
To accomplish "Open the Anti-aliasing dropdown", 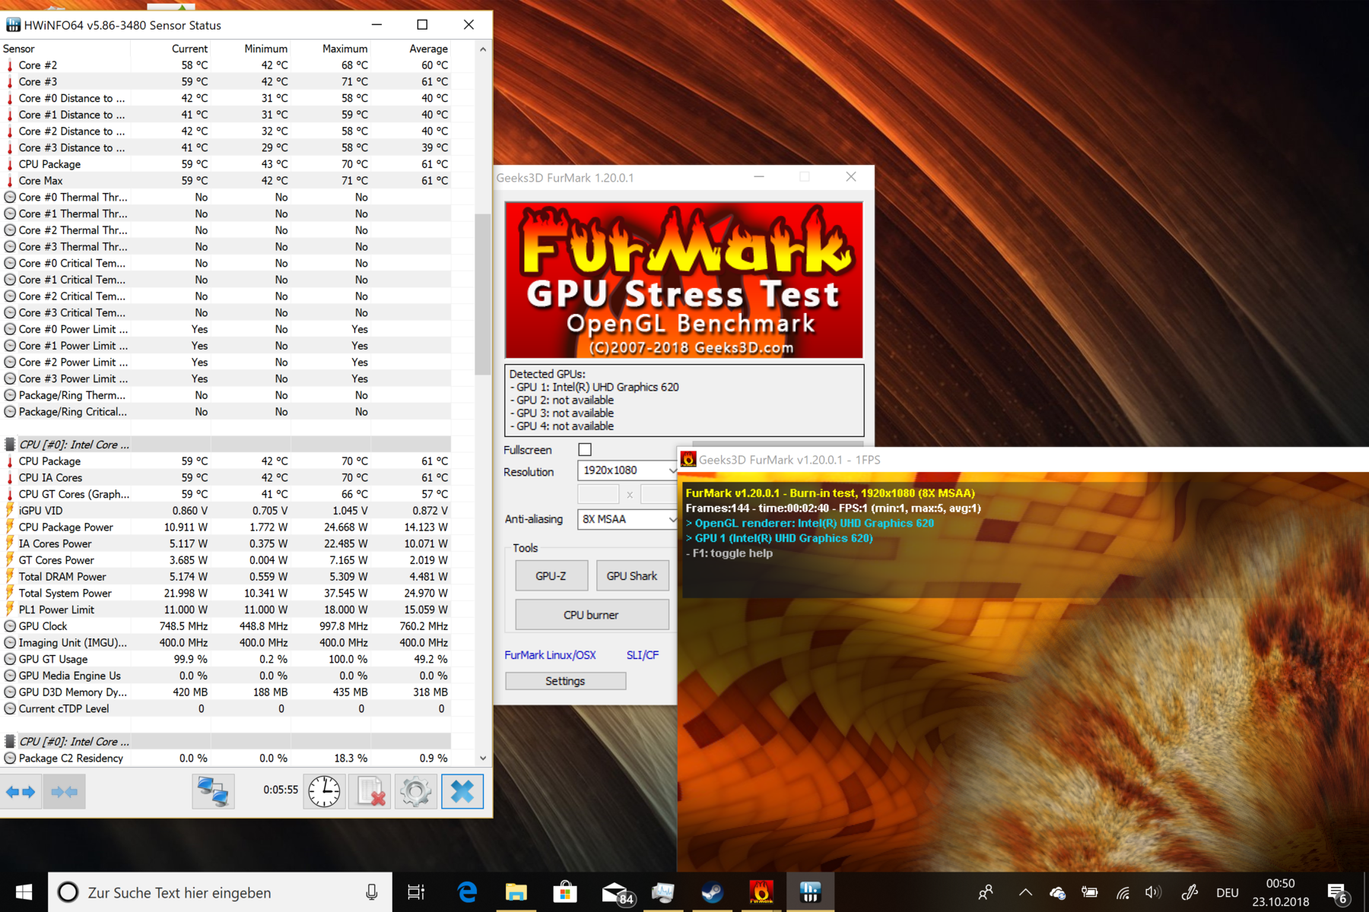I will [x=627, y=519].
